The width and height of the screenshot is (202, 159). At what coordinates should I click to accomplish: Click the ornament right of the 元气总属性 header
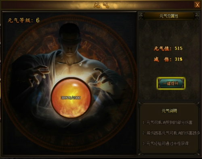[x=197, y=16]
